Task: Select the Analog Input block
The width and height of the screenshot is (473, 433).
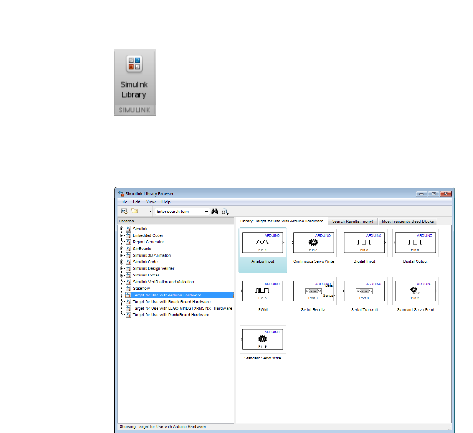Action: 263,250
